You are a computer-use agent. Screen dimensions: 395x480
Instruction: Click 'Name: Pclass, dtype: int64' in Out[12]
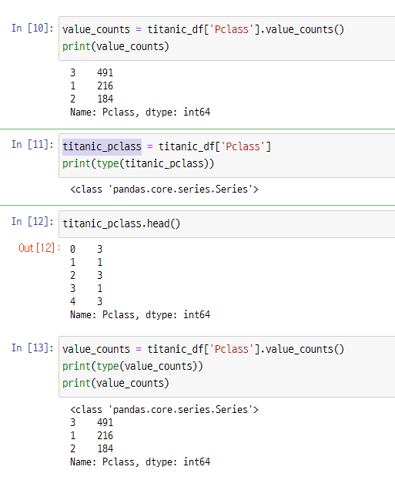point(140,315)
